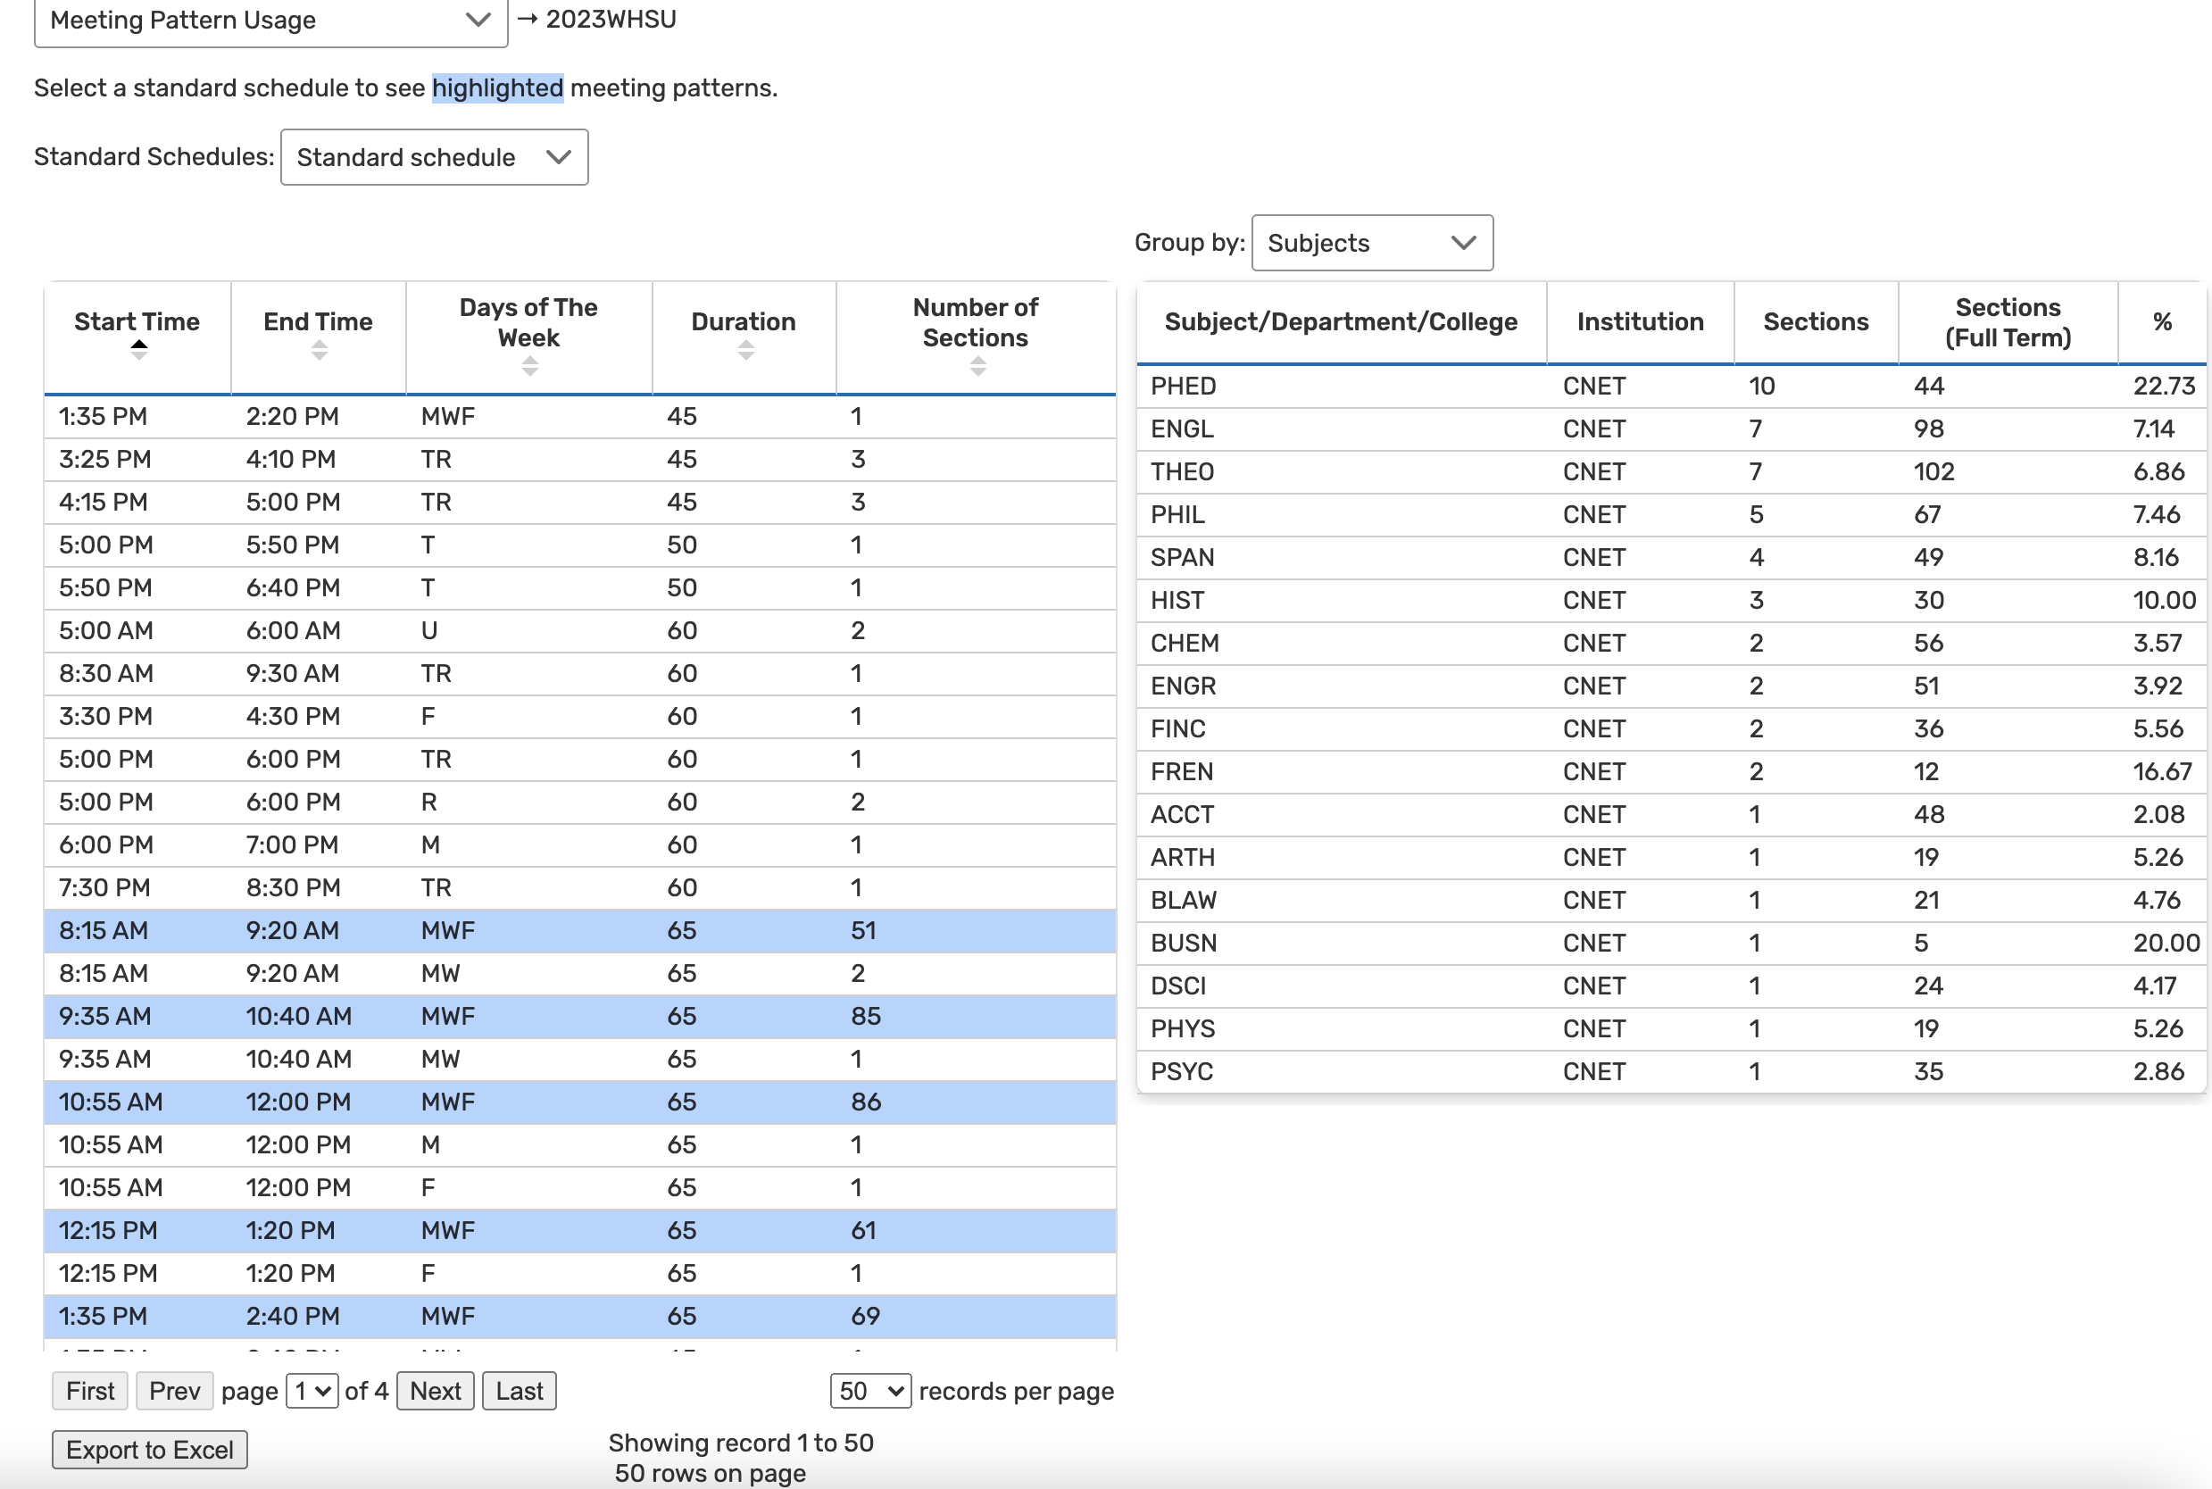
Task: Click First page button
Action: [x=90, y=1391]
